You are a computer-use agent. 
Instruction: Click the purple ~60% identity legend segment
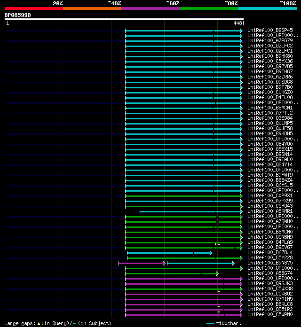pyautogui.click(x=150, y=8)
